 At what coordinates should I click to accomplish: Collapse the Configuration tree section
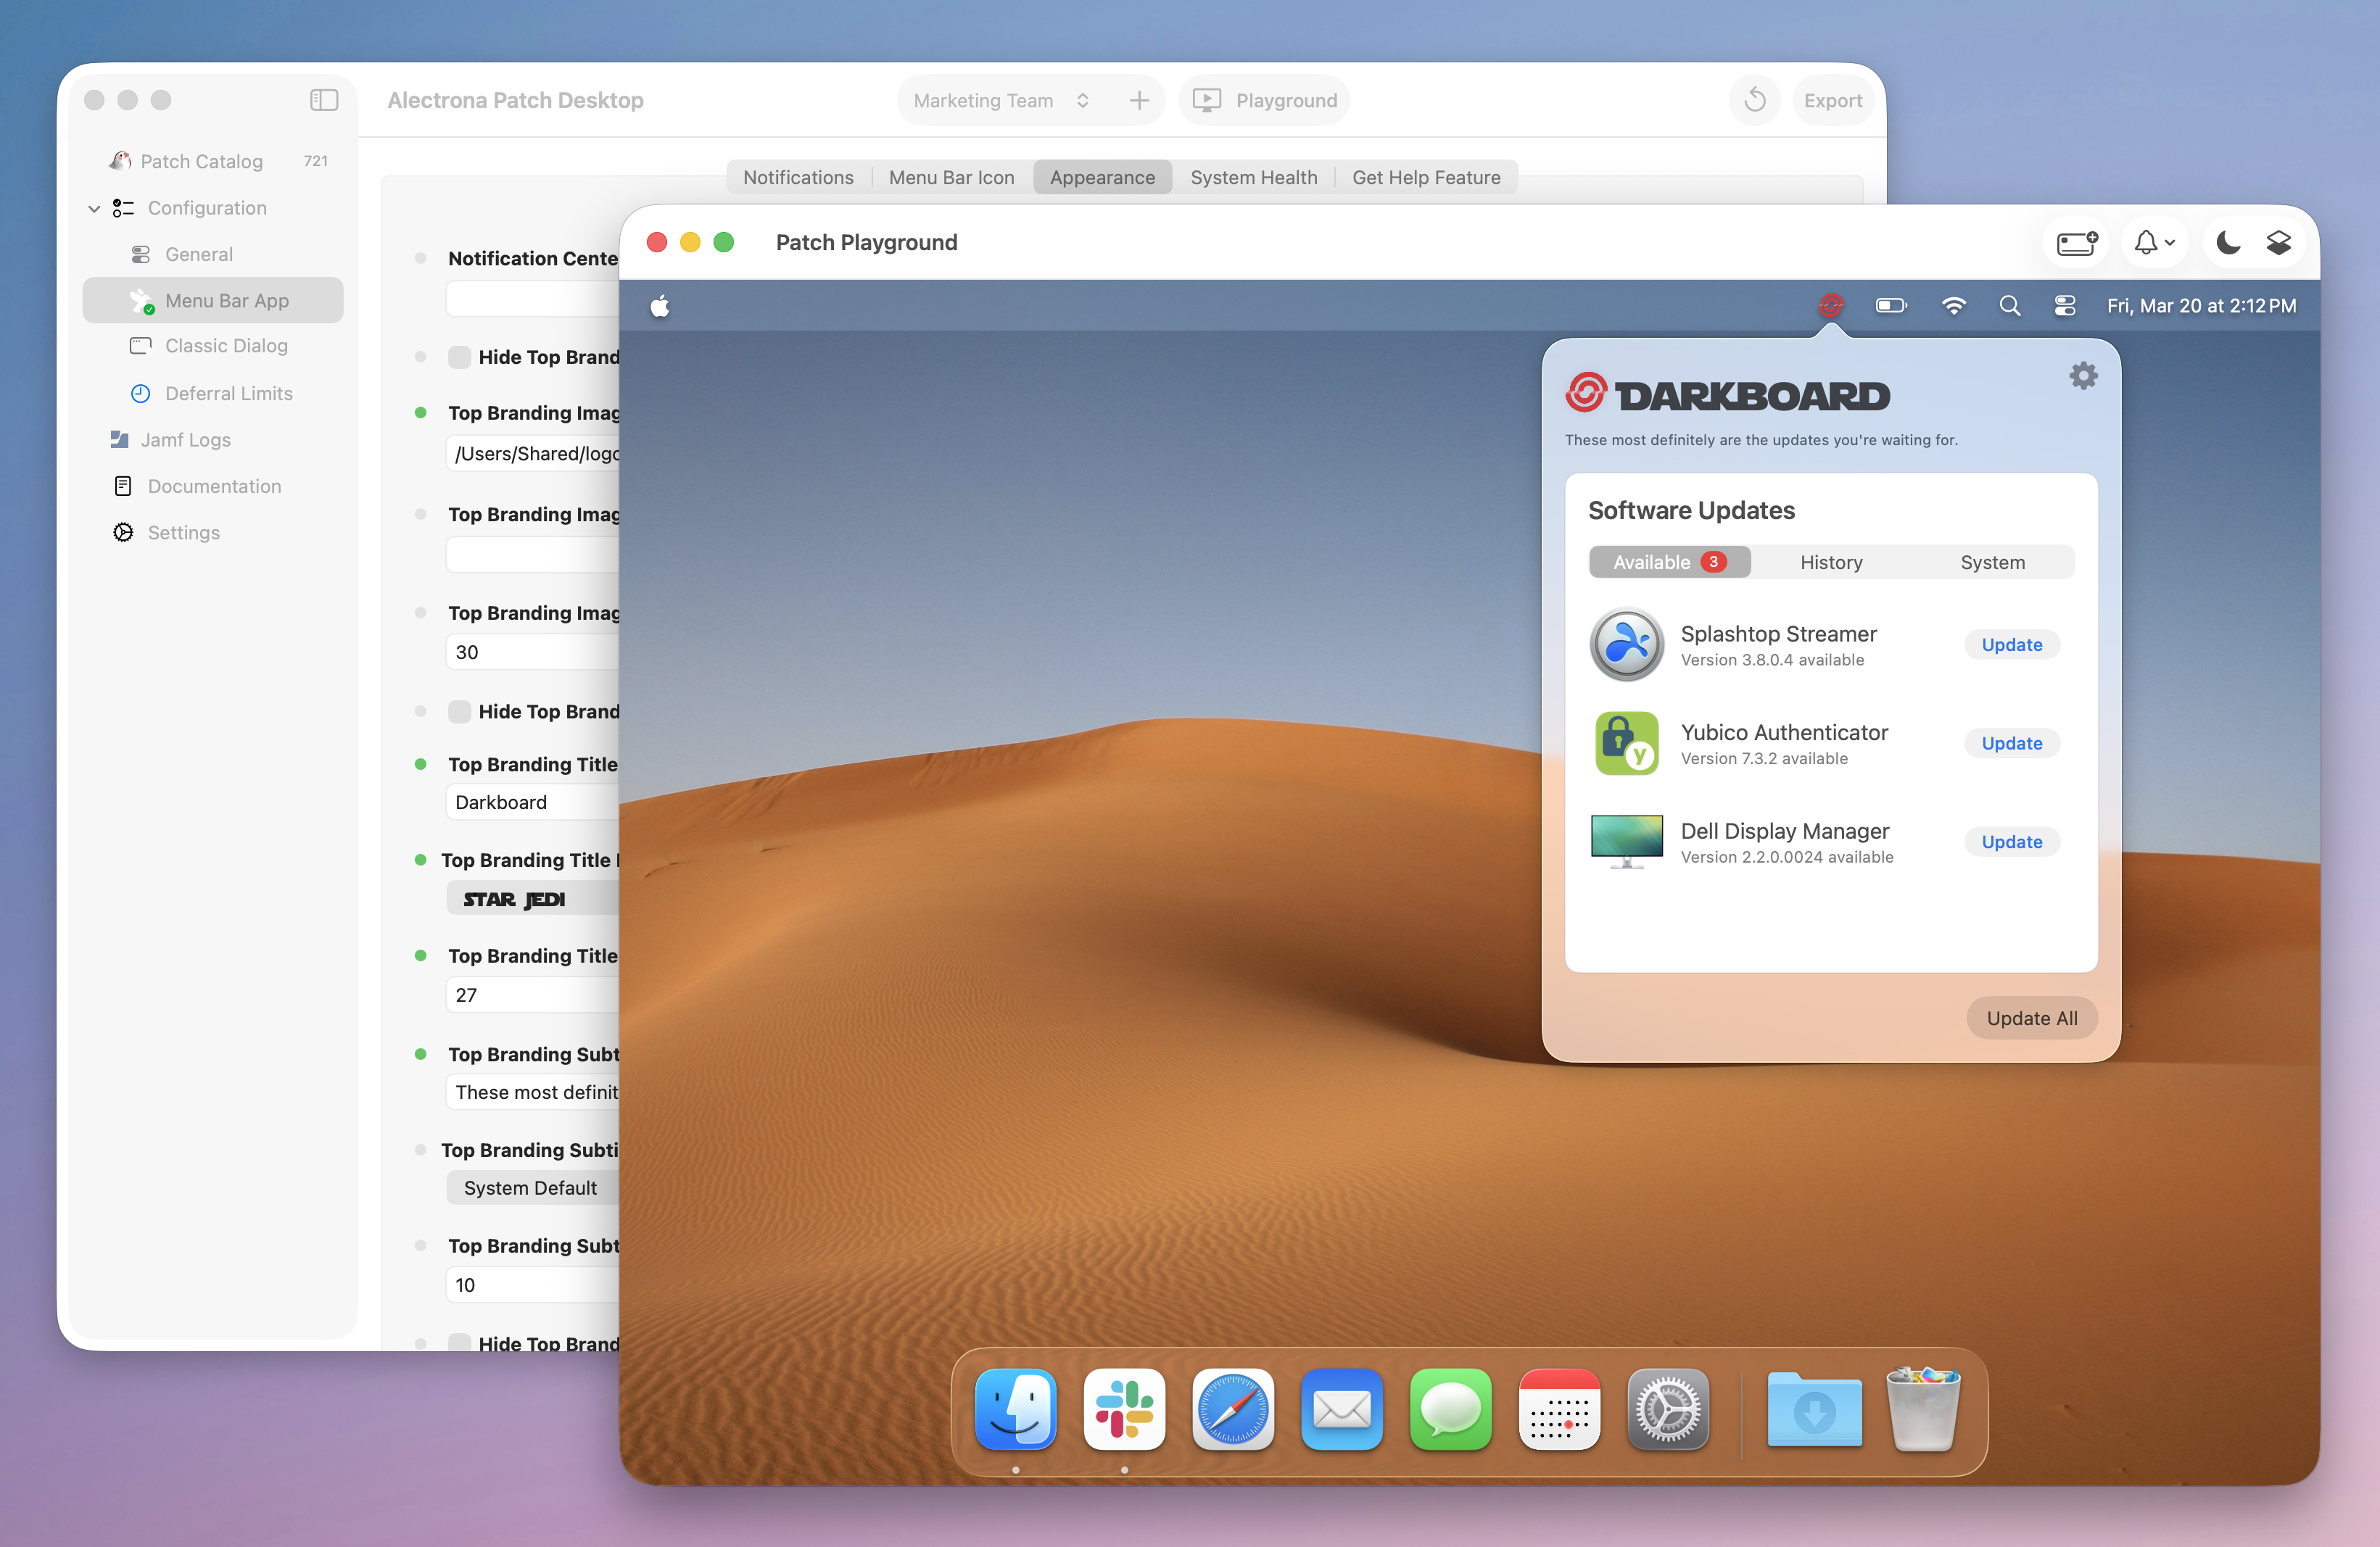pos(94,208)
